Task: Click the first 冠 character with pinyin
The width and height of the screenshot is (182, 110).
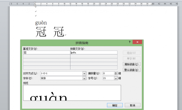Action: [x=41, y=32]
